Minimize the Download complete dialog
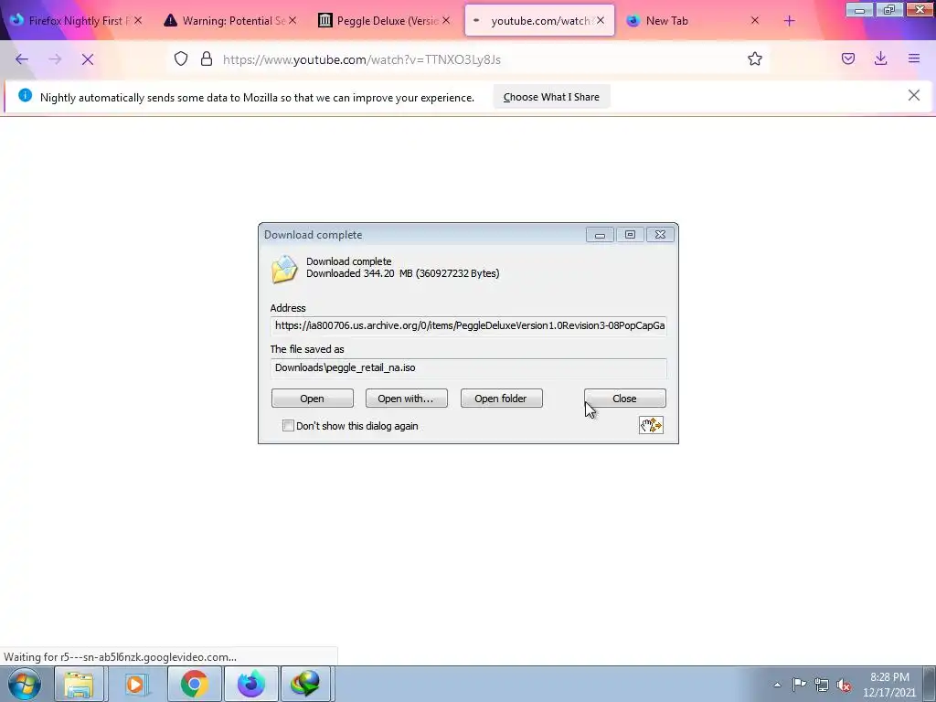The image size is (936, 702). pyautogui.click(x=600, y=235)
